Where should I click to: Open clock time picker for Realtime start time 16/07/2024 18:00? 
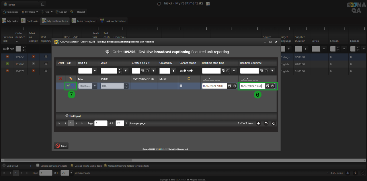click(x=234, y=86)
